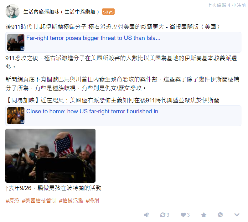The width and height of the screenshot is (248, 222).
Task: Enlarge the masked Proud Boys rally photo
Action: click(50, 155)
